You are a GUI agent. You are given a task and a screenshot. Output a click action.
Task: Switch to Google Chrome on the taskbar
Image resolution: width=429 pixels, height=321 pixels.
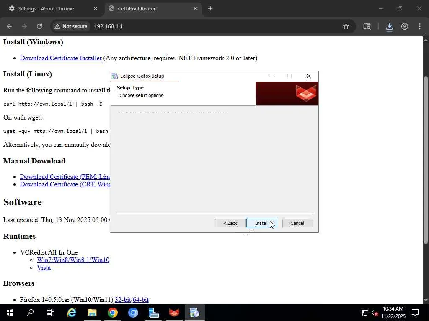pyautogui.click(x=112, y=313)
